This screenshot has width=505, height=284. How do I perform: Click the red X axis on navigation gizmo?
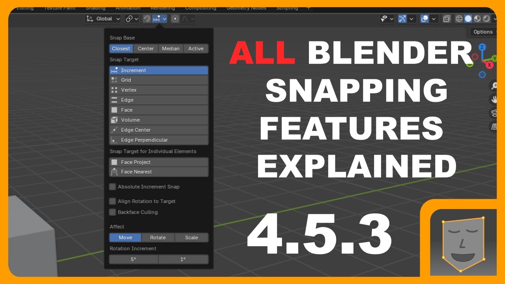pos(490,65)
